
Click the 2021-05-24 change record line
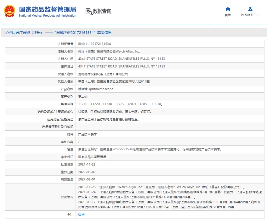click(x=170, y=194)
